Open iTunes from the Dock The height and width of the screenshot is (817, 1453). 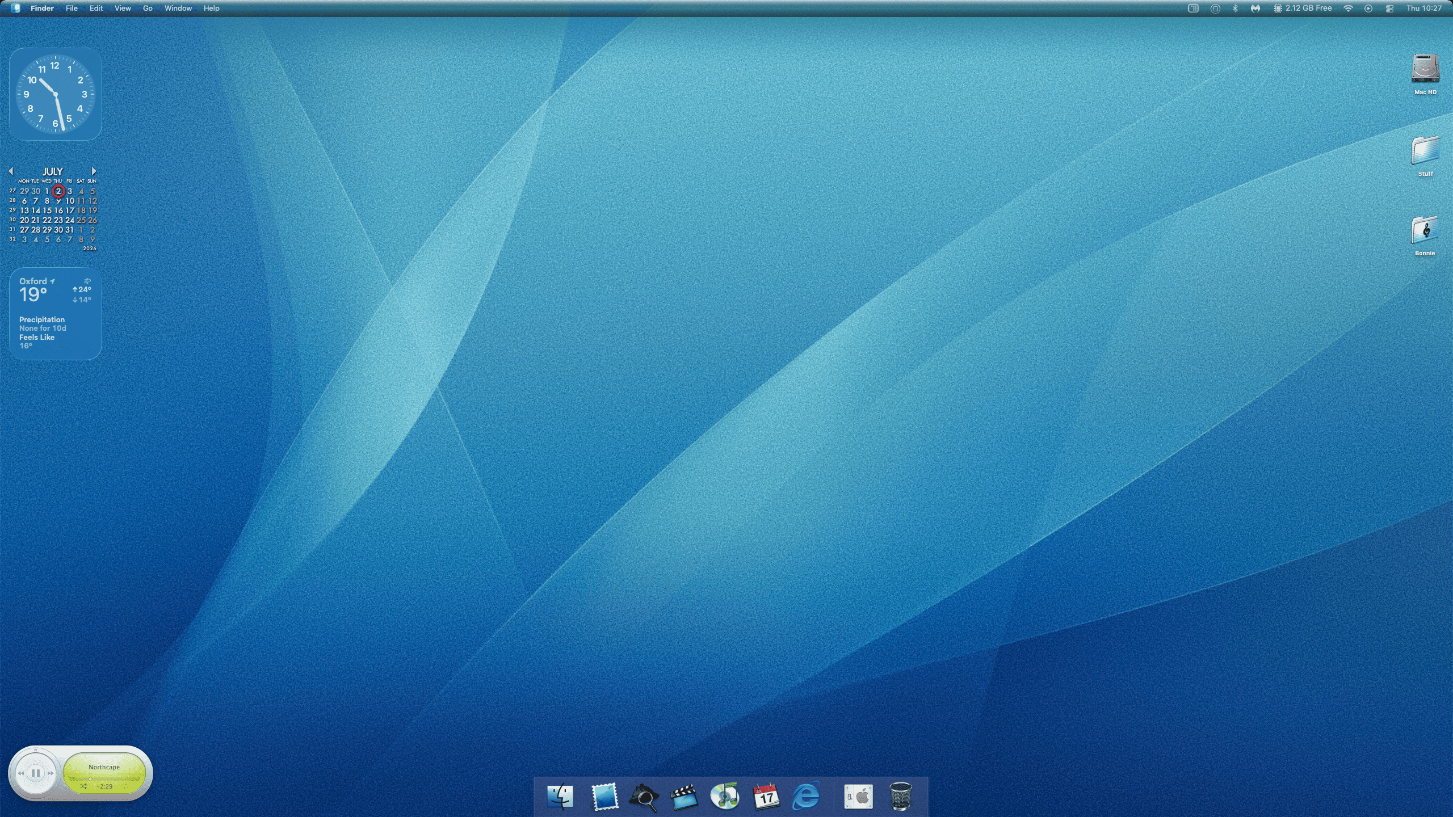coord(725,797)
